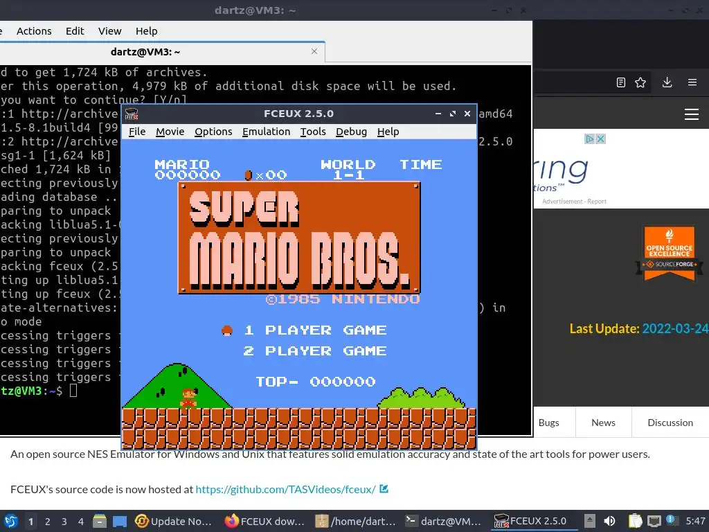Switch to the Update Notifier taskbar window
The width and height of the screenshot is (709, 532).
(174, 521)
